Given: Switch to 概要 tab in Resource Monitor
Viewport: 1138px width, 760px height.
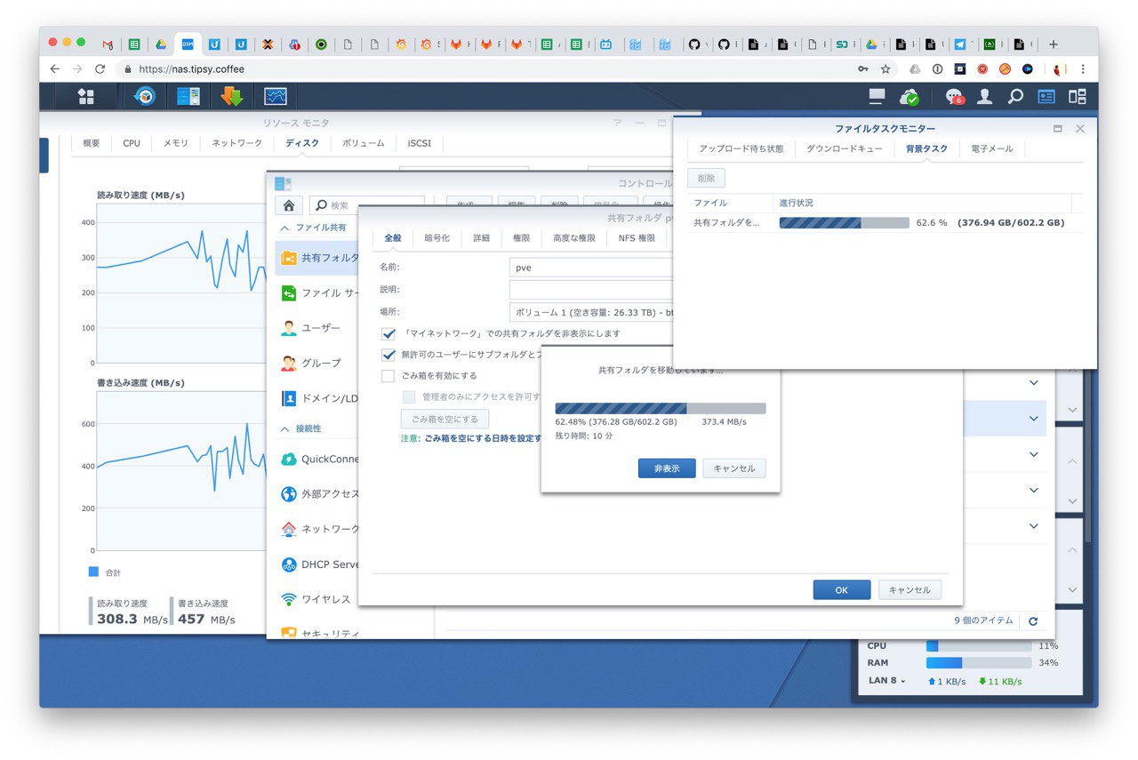Looking at the screenshot, I should [x=92, y=143].
